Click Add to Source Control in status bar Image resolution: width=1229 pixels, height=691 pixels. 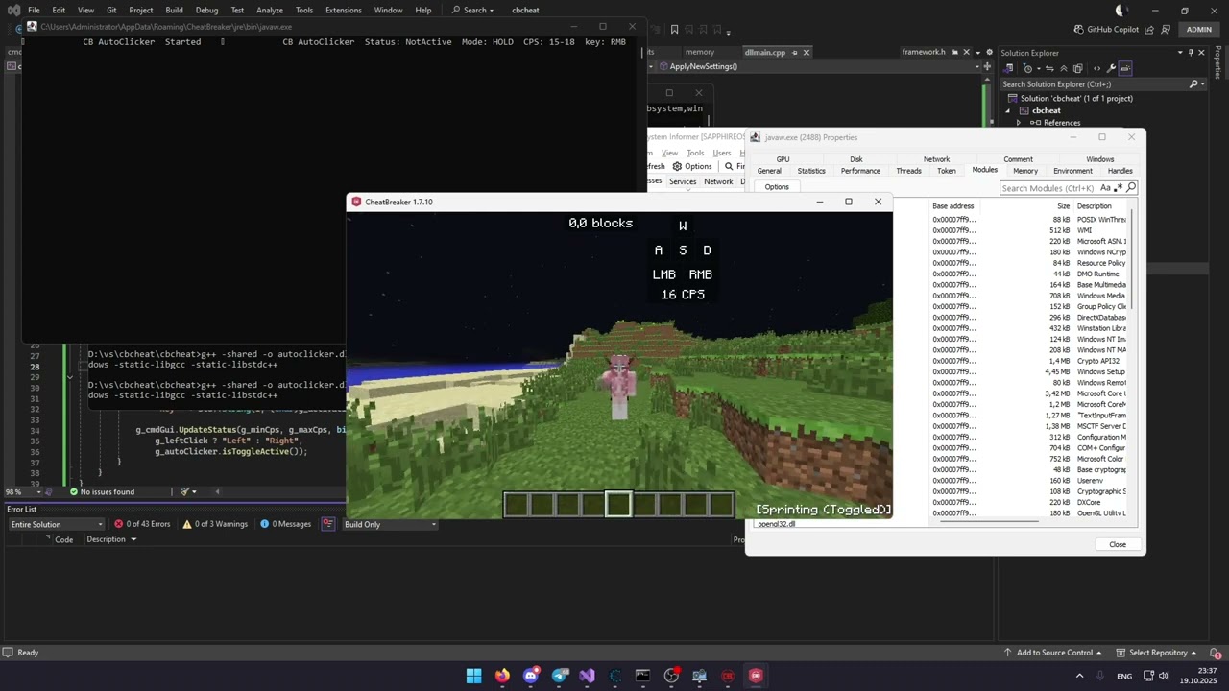tap(1053, 653)
